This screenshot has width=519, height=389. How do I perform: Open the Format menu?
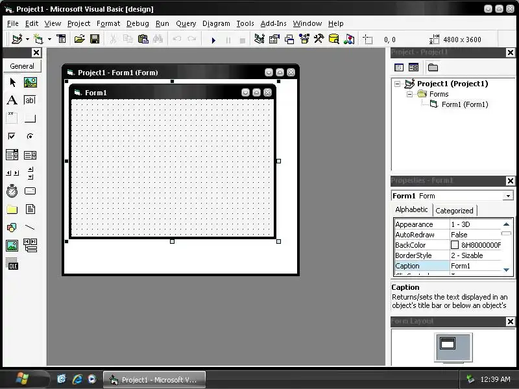tap(108, 23)
